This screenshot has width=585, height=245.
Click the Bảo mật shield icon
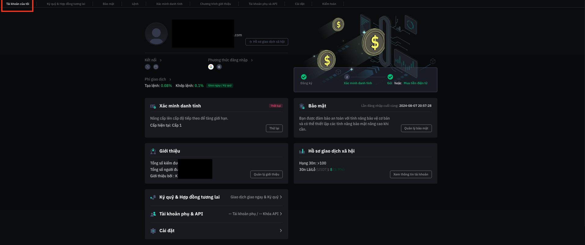point(302,106)
